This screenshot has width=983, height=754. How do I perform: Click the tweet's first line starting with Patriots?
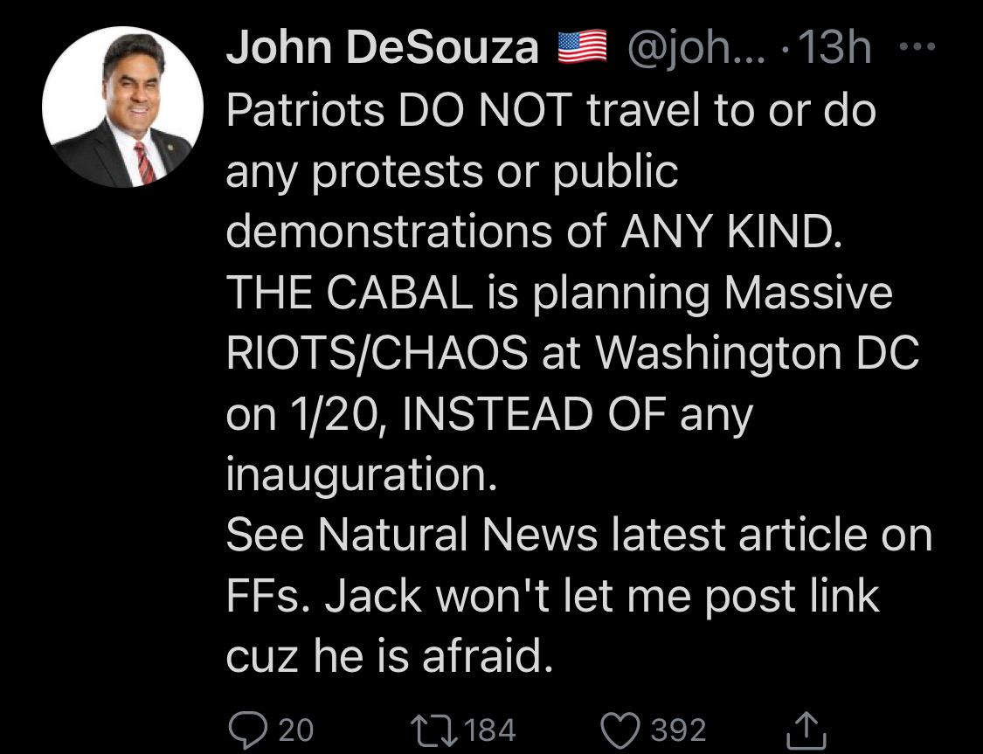click(550, 111)
